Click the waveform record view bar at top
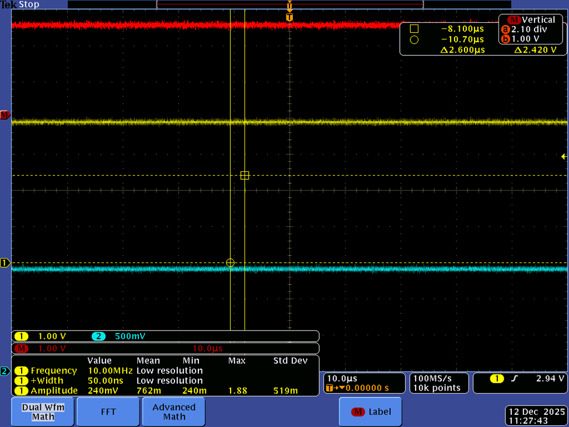The height and width of the screenshot is (427, 569). point(290,4)
